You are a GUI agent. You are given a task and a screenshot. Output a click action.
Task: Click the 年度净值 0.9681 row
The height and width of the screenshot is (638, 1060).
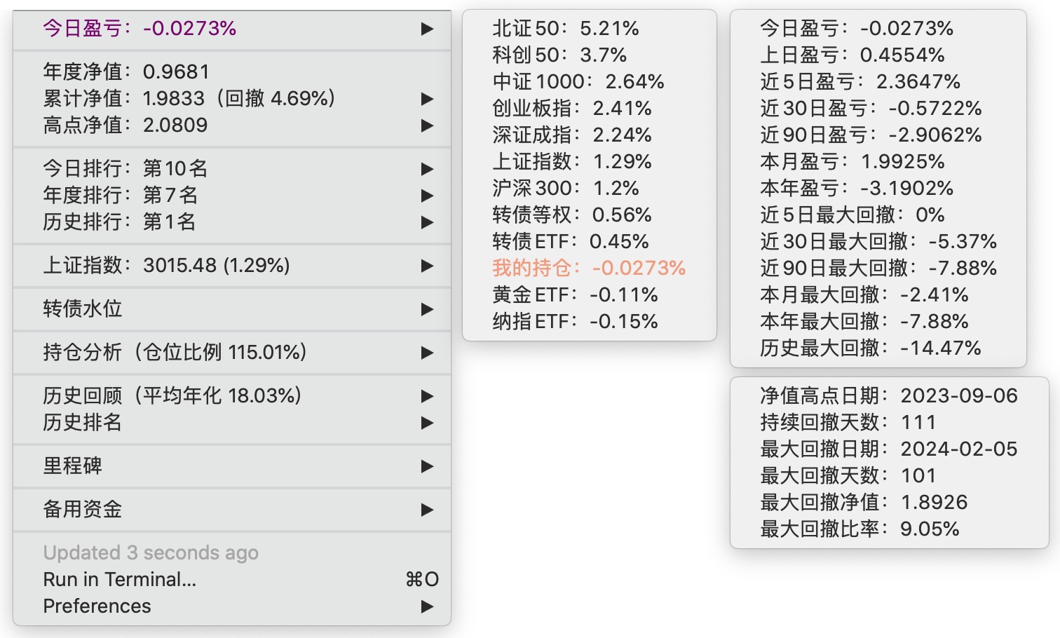(x=126, y=72)
